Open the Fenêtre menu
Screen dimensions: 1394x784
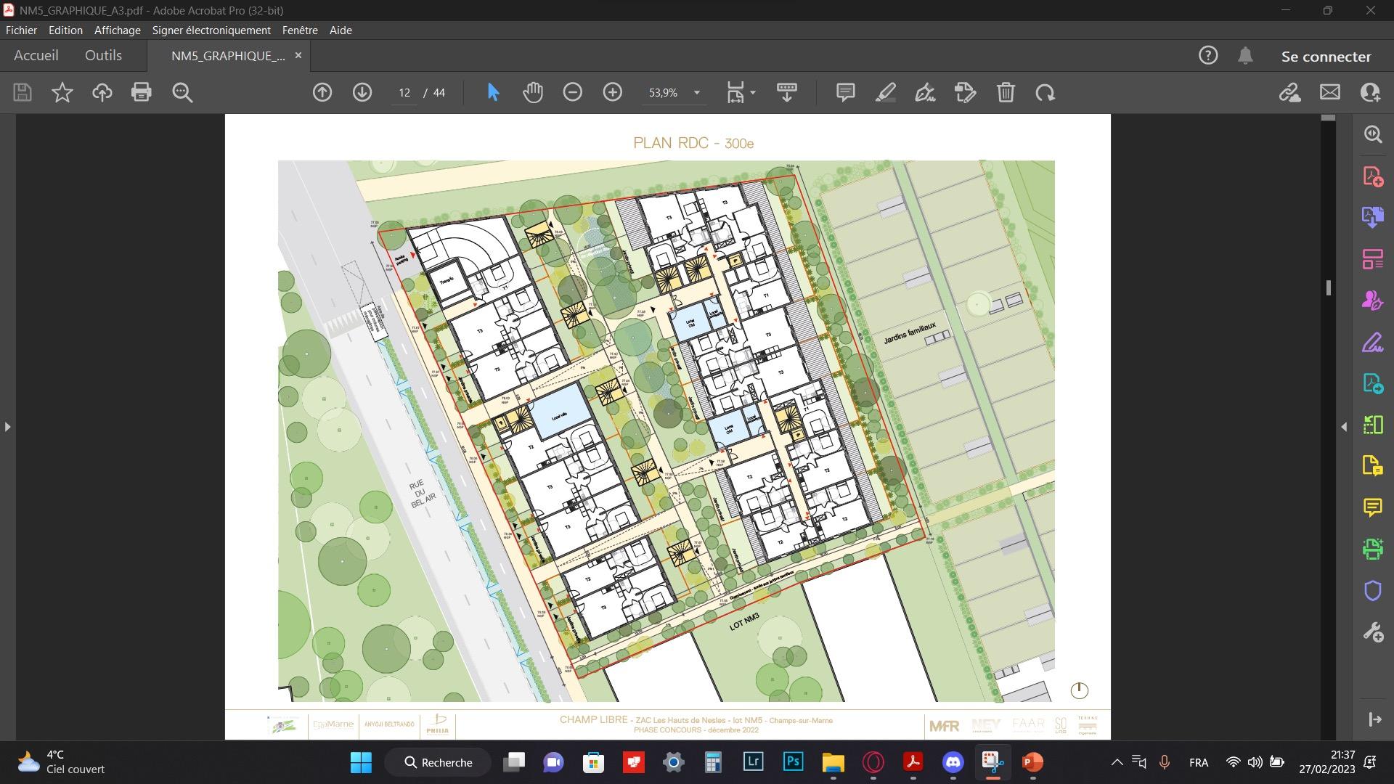pyautogui.click(x=300, y=30)
